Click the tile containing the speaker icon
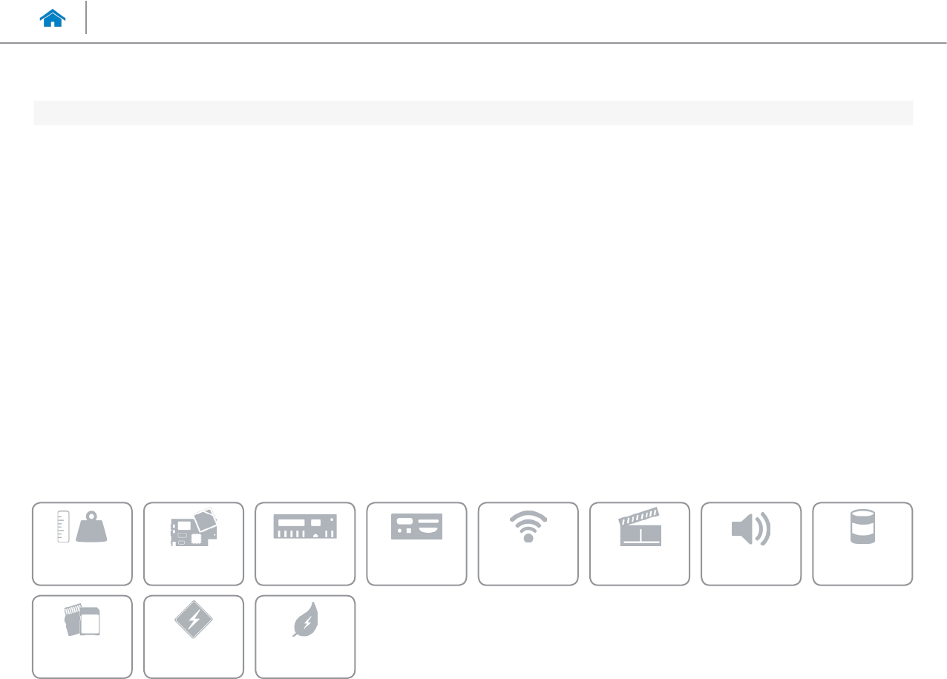Image resolution: width=947 pixels, height=679 pixels. pos(751,544)
